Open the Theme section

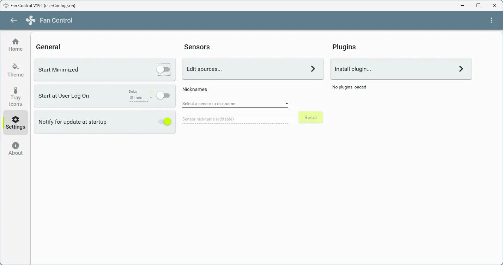tap(16, 70)
